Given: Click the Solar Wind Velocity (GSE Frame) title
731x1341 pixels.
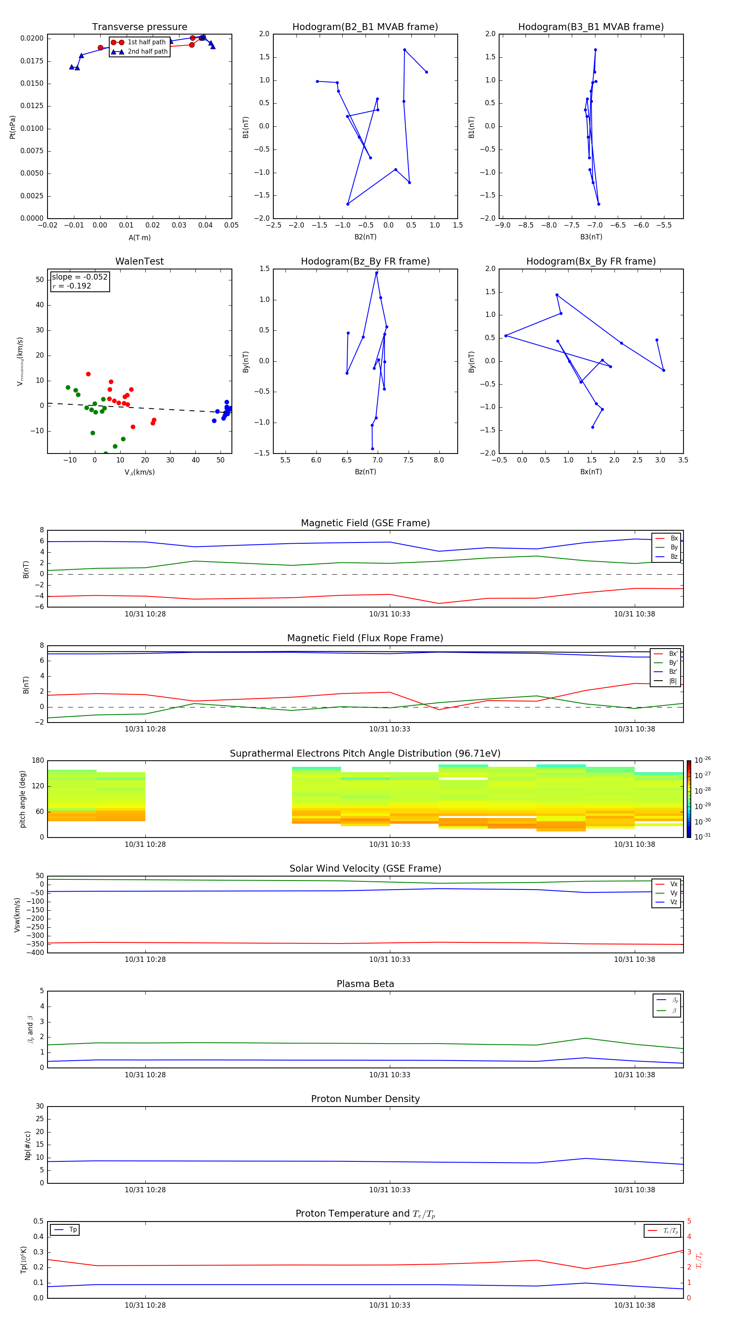Looking at the screenshot, I should click(365, 869).
